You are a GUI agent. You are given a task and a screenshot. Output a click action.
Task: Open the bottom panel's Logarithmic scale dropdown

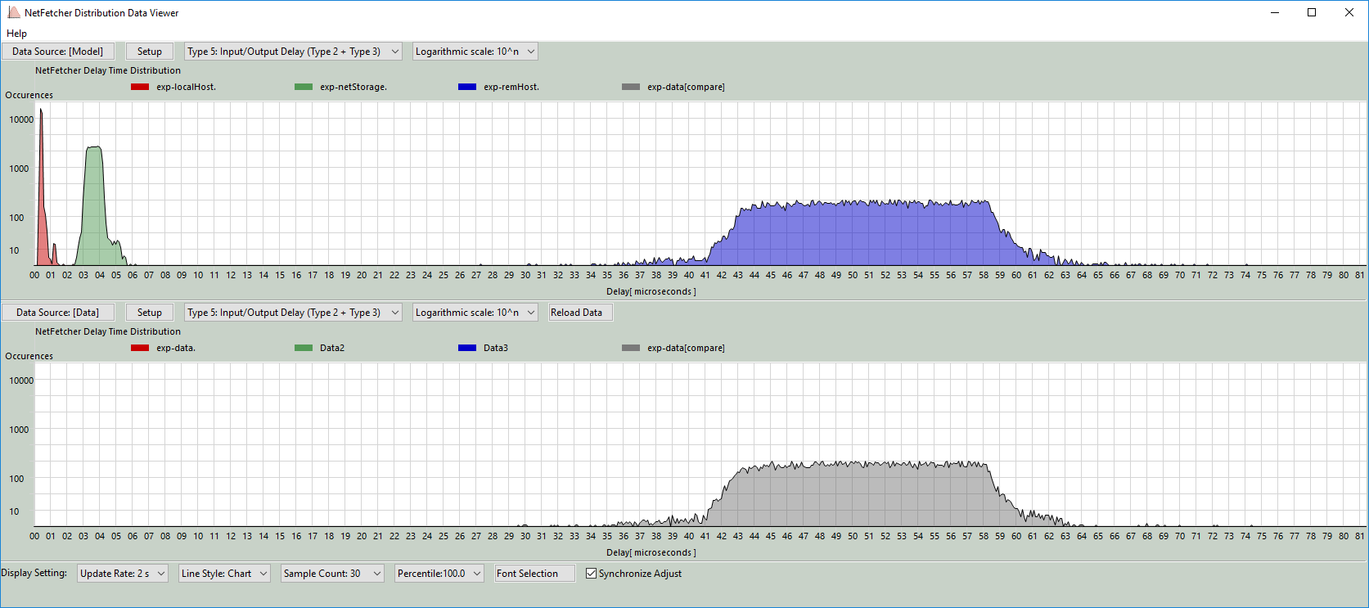click(x=475, y=313)
